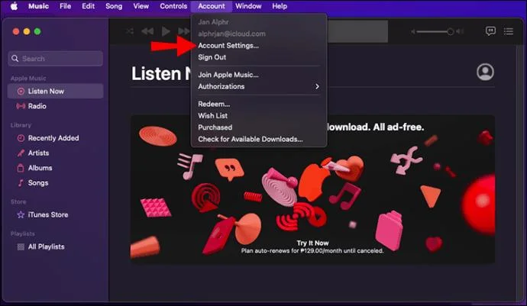Select Sign Out in Account menu
Screen dimensions: 527x306
pyautogui.click(x=259, y=57)
